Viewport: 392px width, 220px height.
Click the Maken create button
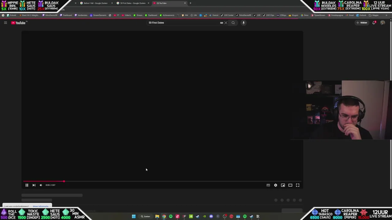click(362, 23)
